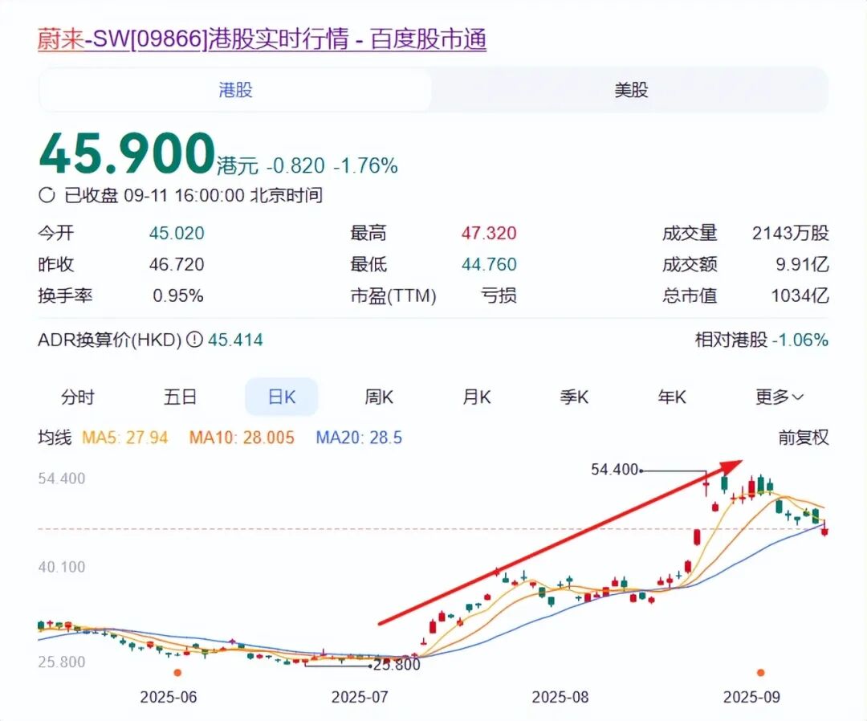This screenshot has height=721, width=867.
Task: Click the current price 45.900
Action: [127, 153]
